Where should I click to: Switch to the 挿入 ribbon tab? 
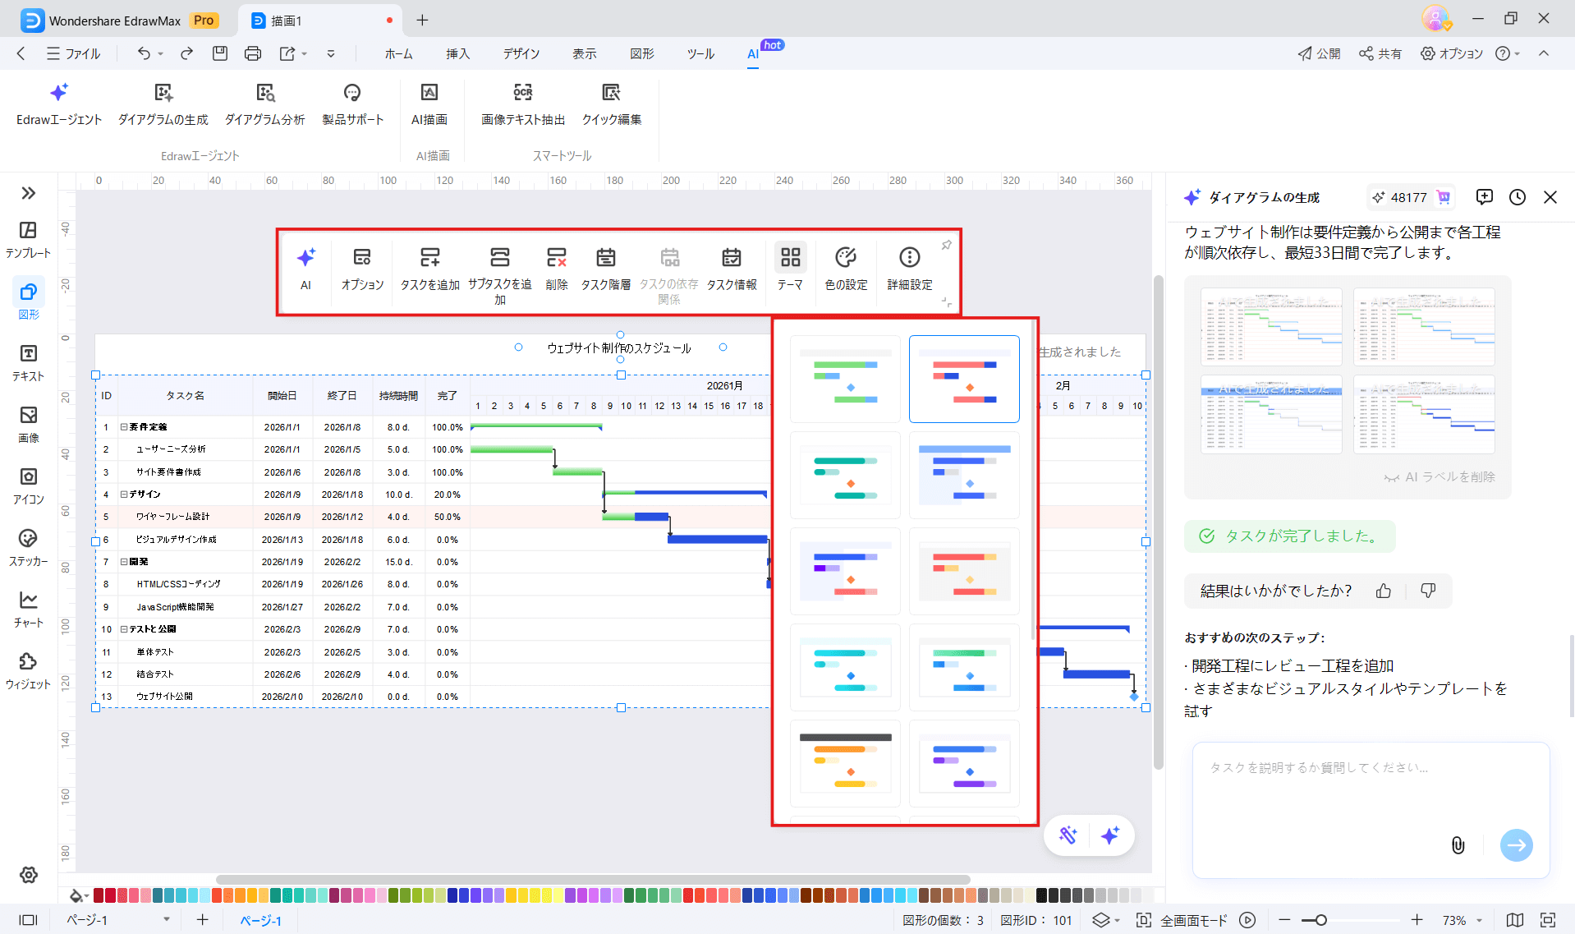tap(457, 53)
